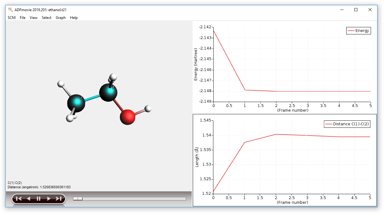Click the Distance C(1)-C(2) legend entry
Viewport: 384px width, 214px height.
(x=347, y=124)
